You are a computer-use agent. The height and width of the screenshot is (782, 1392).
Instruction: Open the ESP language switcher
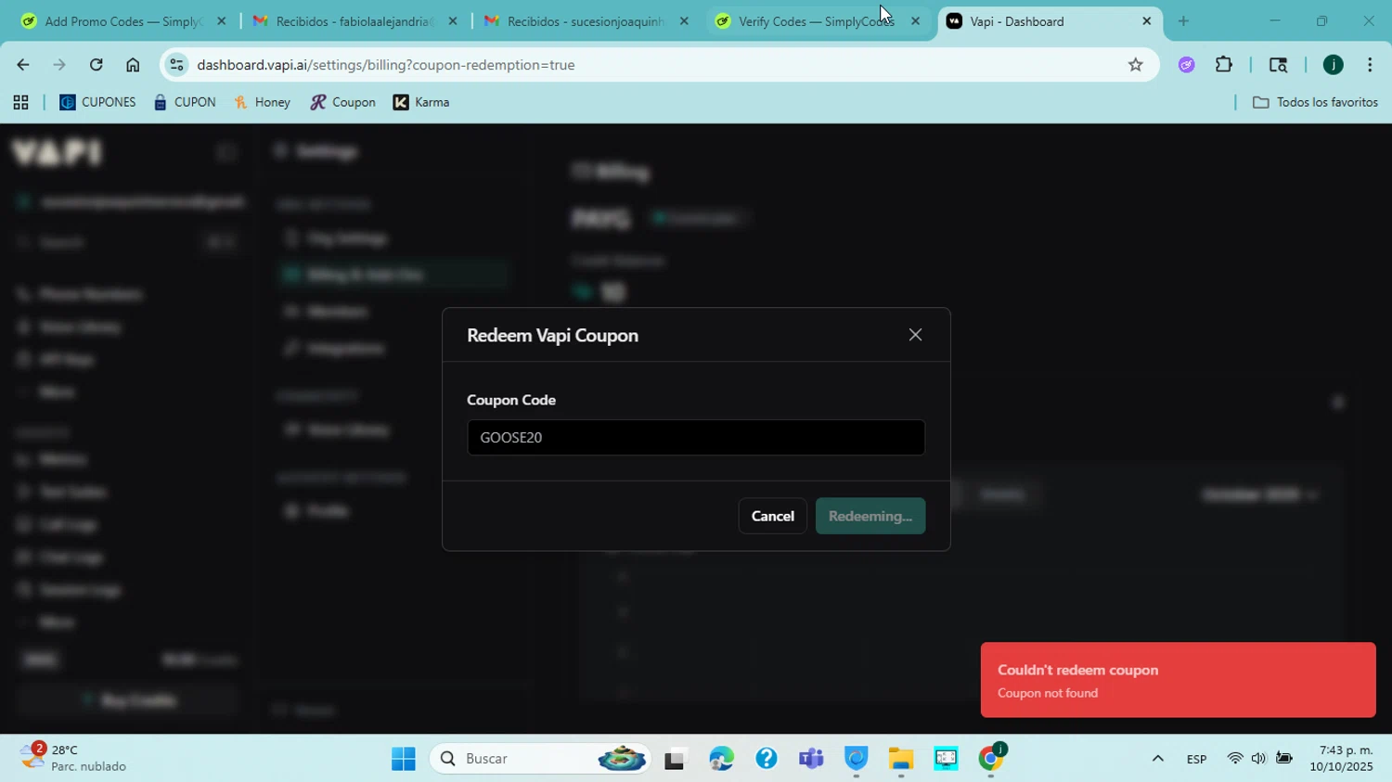[x=1196, y=759]
